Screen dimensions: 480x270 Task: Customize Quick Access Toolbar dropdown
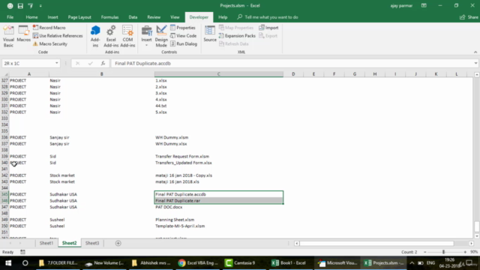coord(40,5)
